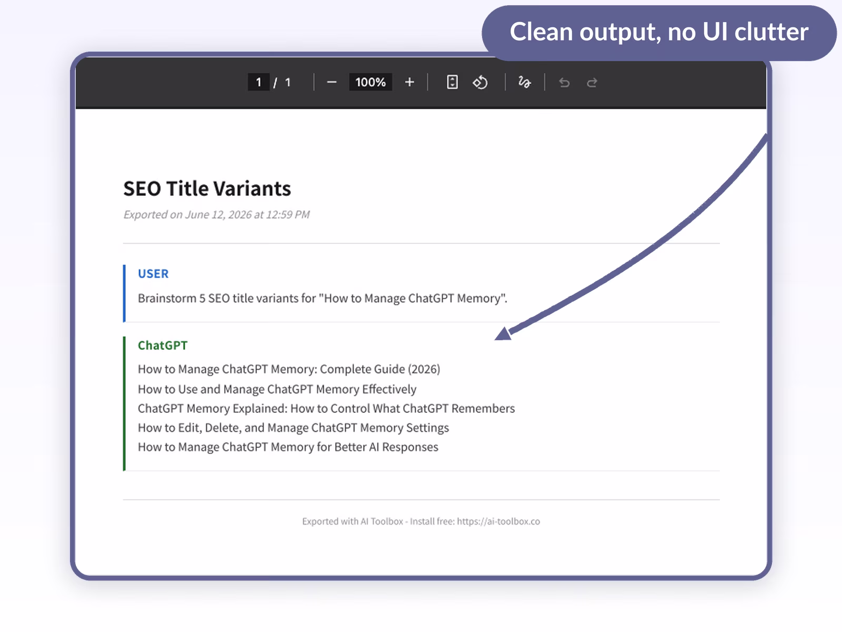842x632 pixels.
Task: Click 'How to Use and Manage ChatGPT Memory Effectively'
Action: [x=277, y=389]
